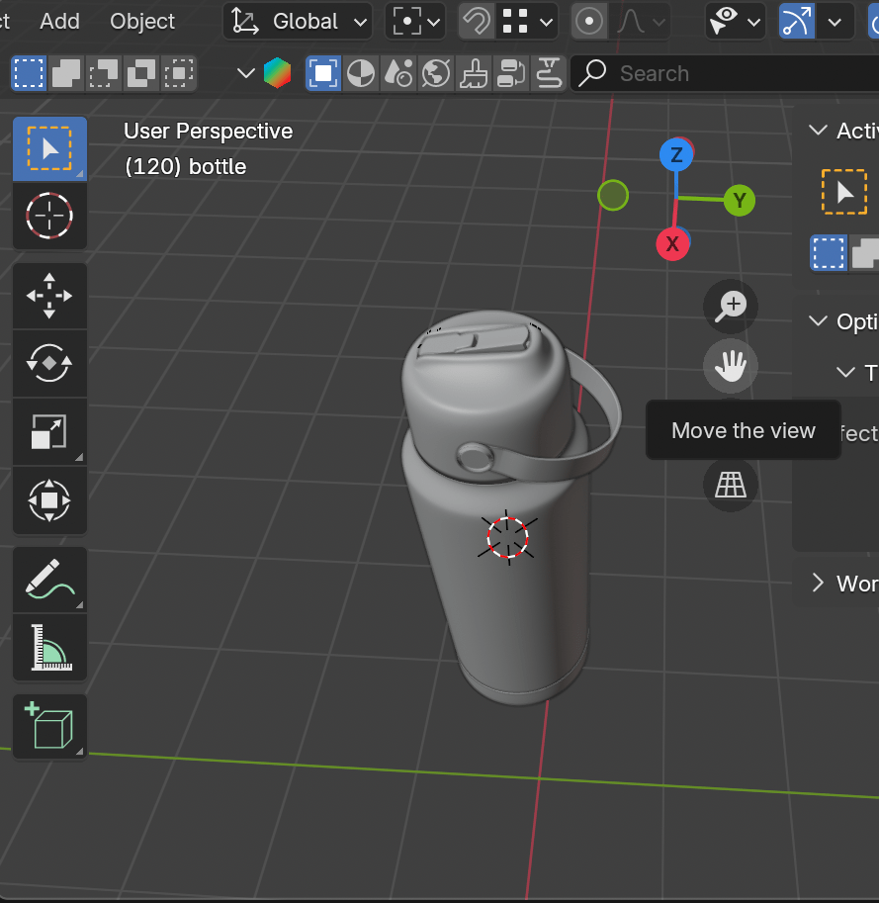Open the Global transform orientation dropdown
Screen dimensions: 879x903
[x=298, y=21]
